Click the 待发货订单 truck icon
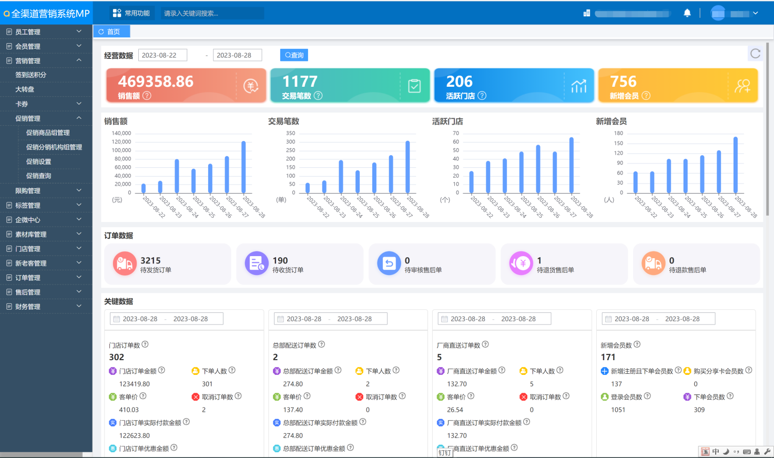The image size is (774, 458). [125, 264]
